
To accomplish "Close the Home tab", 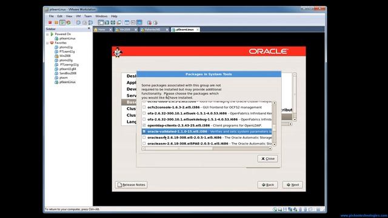I will (110, 30).
